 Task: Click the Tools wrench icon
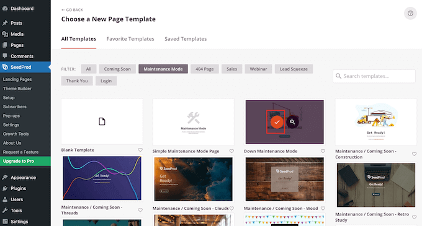tap(5, 211)
